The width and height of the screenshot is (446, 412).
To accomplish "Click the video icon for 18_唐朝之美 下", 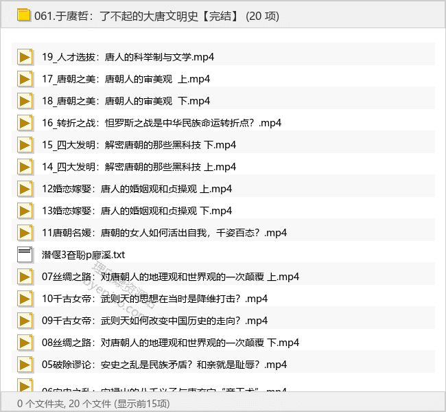I will click(25, 101).
